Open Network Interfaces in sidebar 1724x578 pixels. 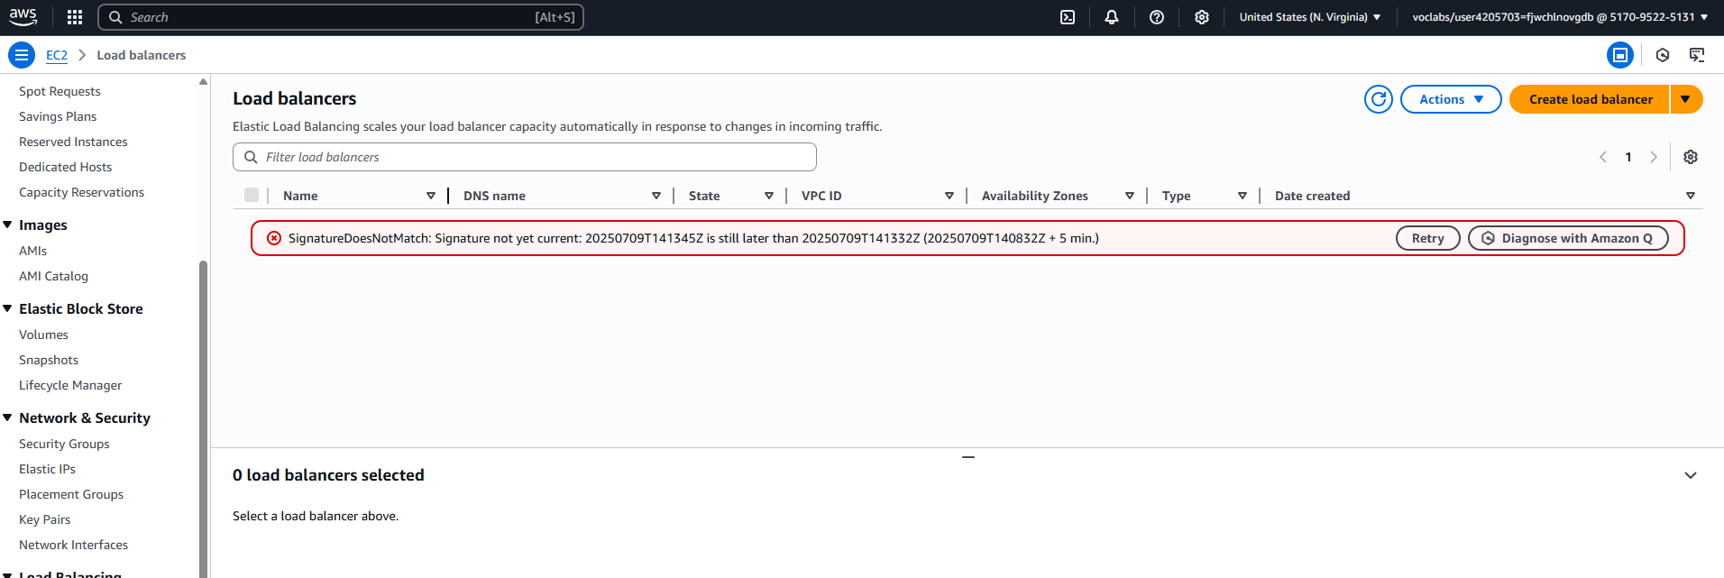click(x=73, y=545)
